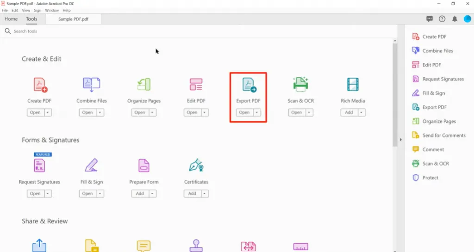Click the Export PDF tool icon in the grid
This screenshot has height=252, width=474.
pos(249,85)
